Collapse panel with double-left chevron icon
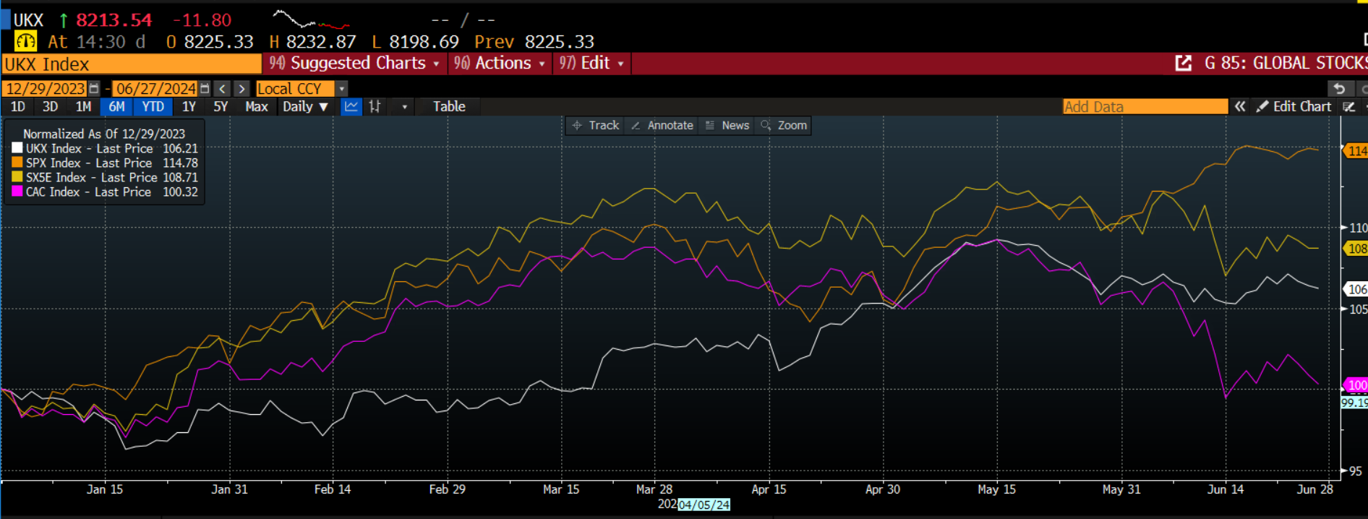 tap(1240, 106)
